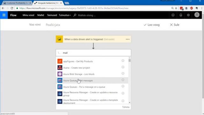Show info for Azure Blob Storage action

123,73
